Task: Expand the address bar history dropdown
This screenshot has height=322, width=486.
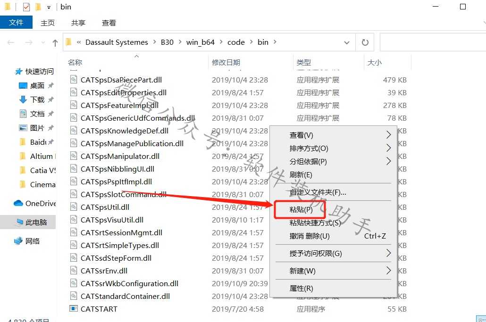Action: click(347, 42)
